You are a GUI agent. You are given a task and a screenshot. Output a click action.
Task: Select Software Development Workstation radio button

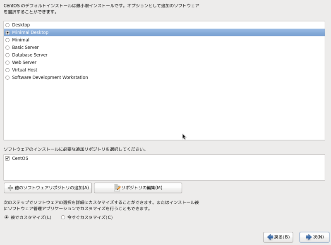pyautogui.click(x=7, y=78)
